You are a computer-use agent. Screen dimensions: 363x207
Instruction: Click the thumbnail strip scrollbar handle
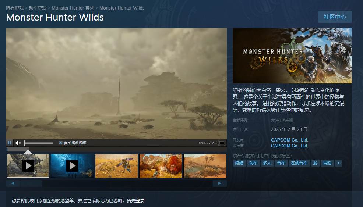[x=31, y=183]
